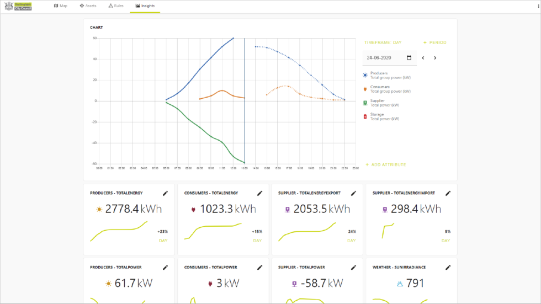Open calendar picker in date field

tap(409, 58)
